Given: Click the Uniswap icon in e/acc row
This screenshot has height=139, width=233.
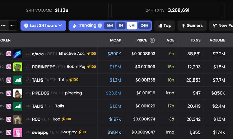Looking at the screenshot, I should 9,54.
